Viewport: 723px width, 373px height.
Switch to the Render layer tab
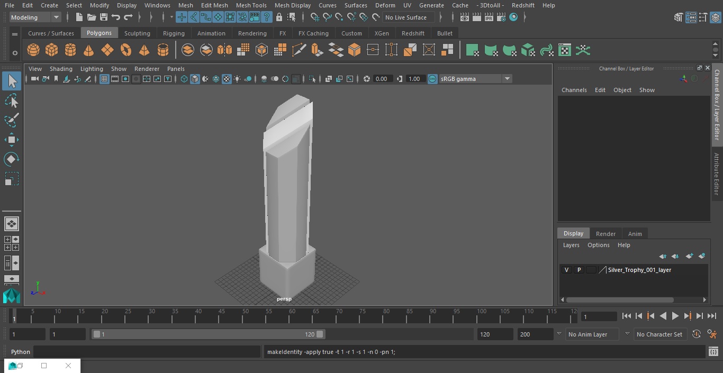pos(605,234)
